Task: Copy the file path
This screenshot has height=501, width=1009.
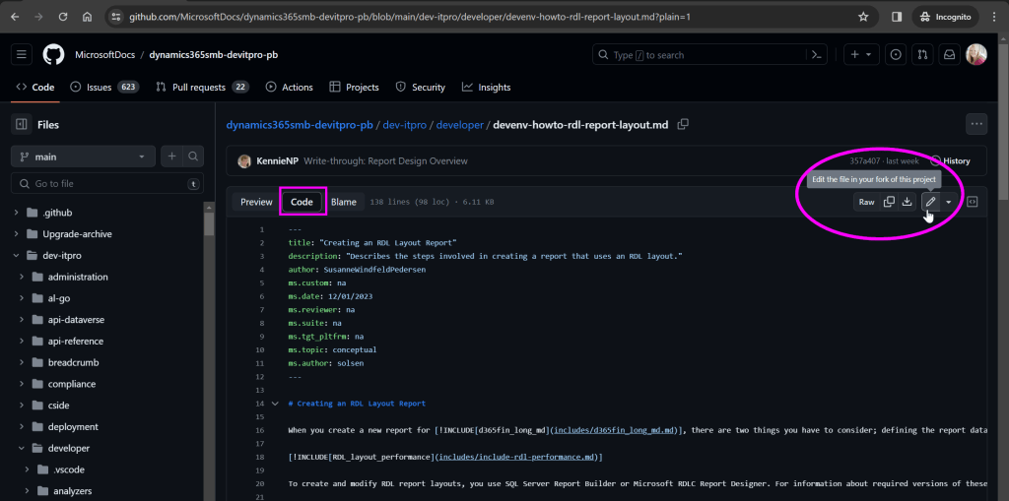Action: coord(684,124)
